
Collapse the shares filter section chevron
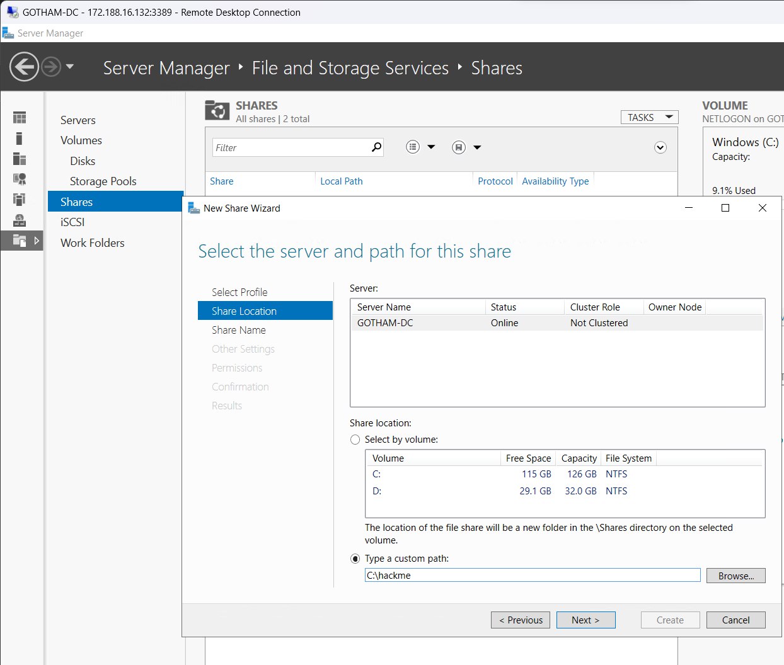pyautogui.click(x=660, y=147)
